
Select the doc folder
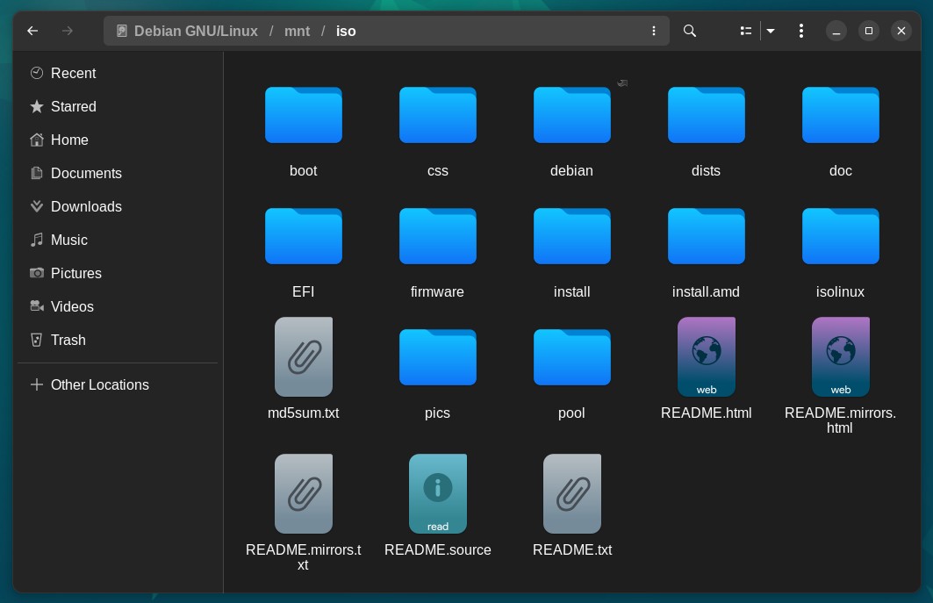(841, 115)
